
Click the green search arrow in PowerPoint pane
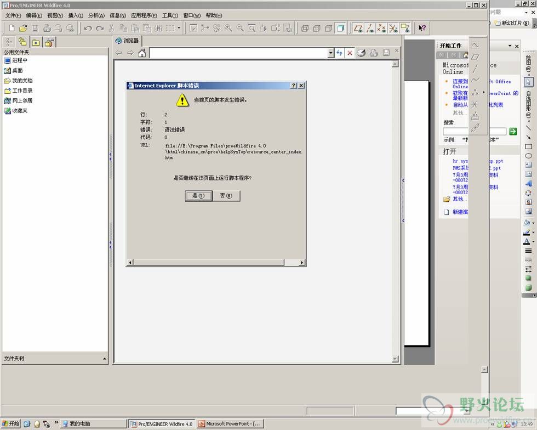coord(513,131)
